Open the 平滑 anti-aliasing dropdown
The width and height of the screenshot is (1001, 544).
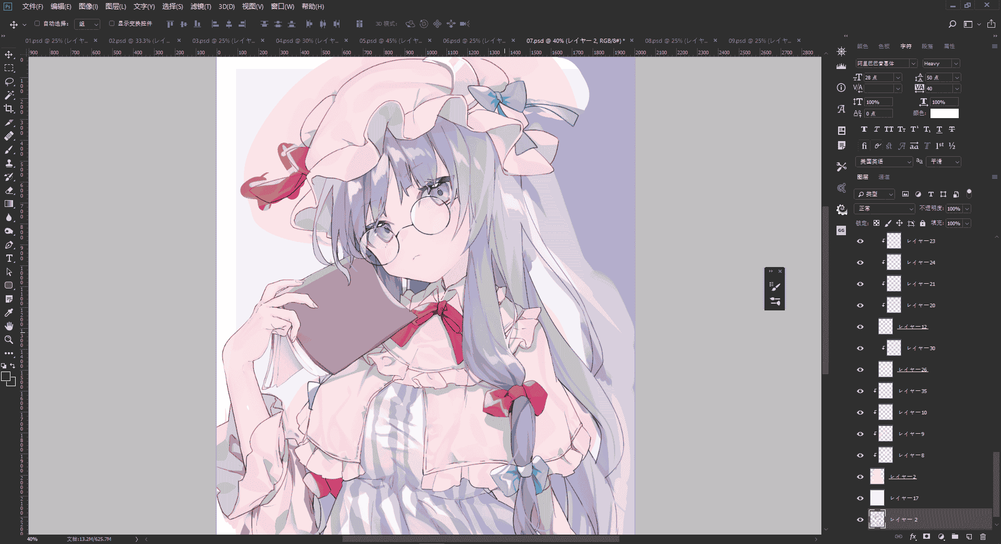click(x=944, y=162)
